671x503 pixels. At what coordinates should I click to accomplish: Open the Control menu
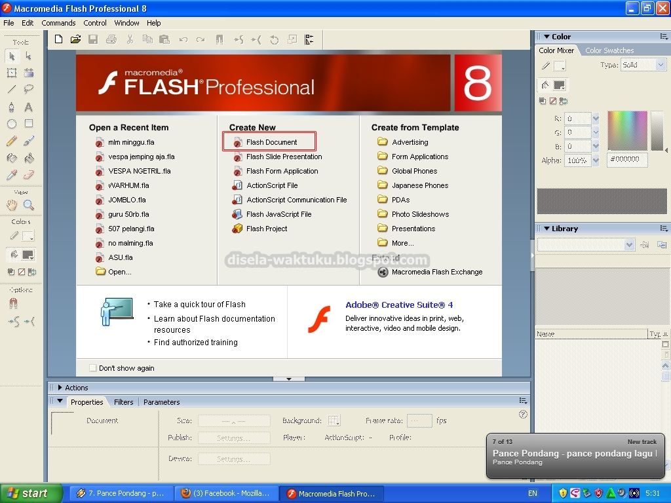coord(95,23)
